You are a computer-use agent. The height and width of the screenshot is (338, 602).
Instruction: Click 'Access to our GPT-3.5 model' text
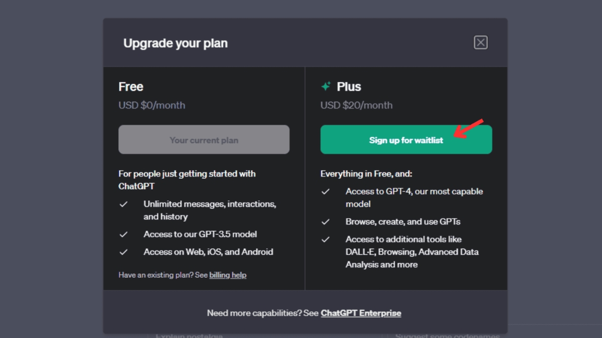200,234
